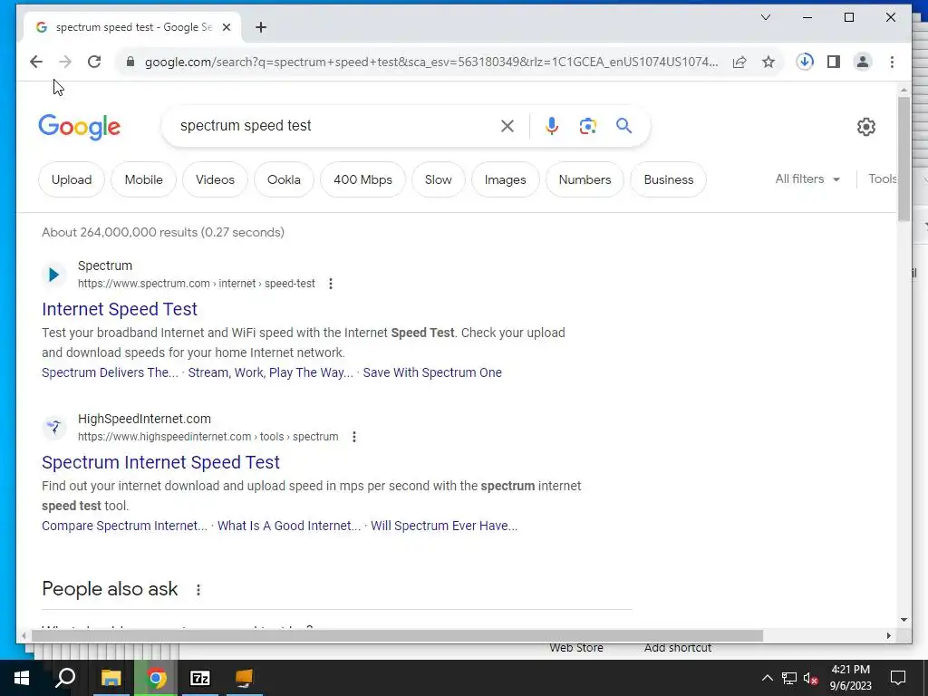Click the browser forward arrow
Screen dimensions: 928x696
(x=65, y=62)
